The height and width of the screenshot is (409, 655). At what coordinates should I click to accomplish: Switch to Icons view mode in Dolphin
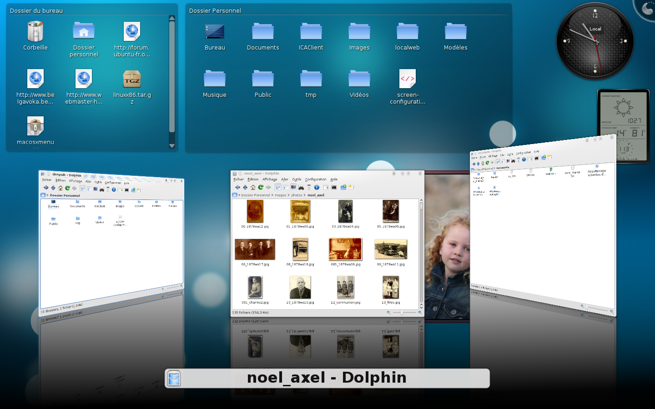[277, 187]
